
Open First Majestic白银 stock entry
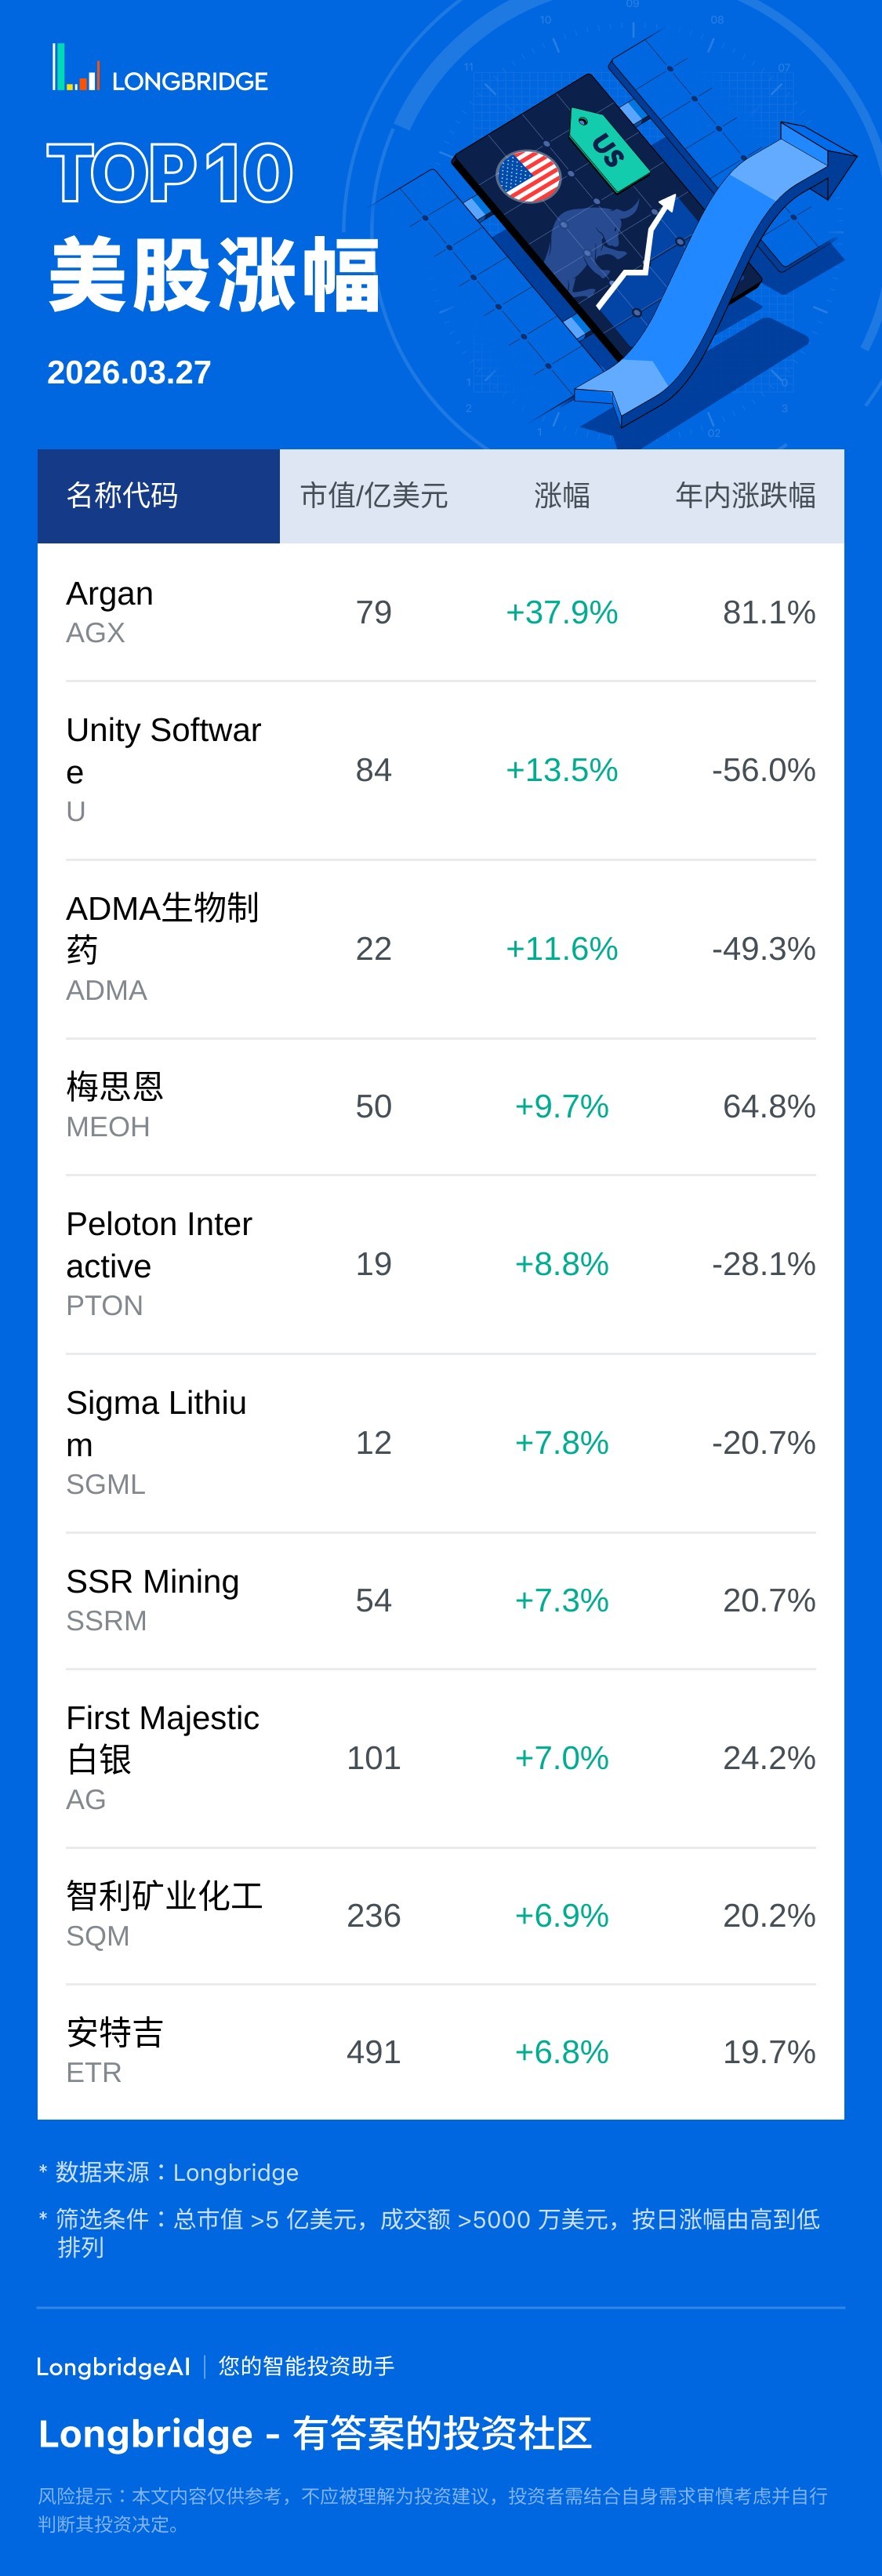pos(162,1738)
